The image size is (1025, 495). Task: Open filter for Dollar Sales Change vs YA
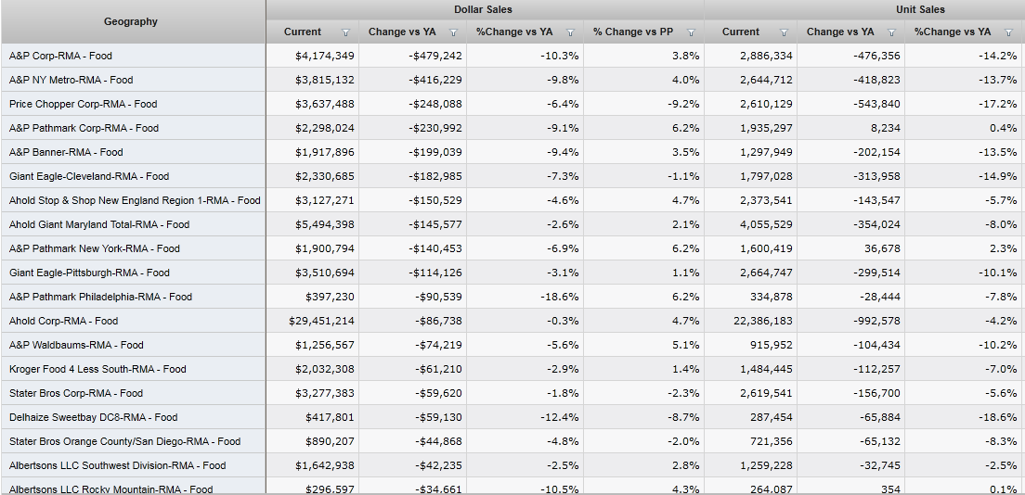coord(453,32)
